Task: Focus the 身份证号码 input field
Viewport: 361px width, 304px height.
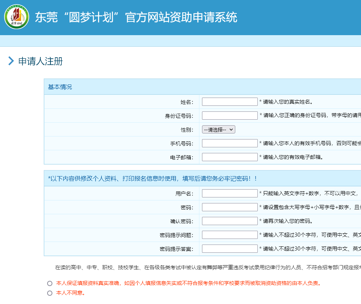Action: pyautogui.click(x=230, y=116)
